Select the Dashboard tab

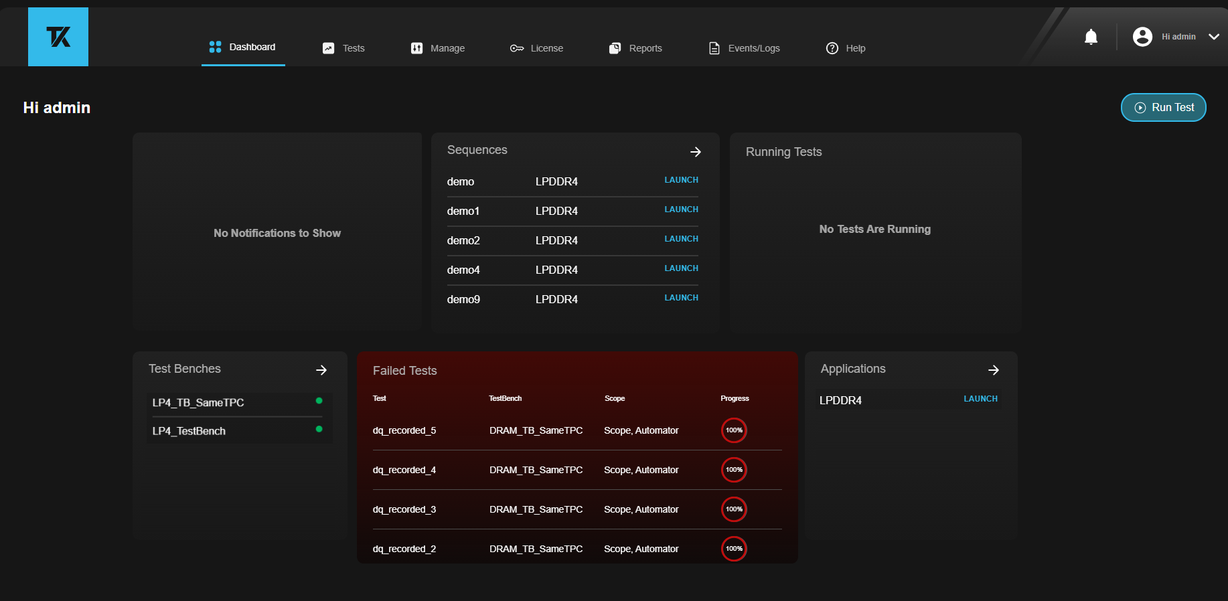pyautogui.click(x=242, y=47)
